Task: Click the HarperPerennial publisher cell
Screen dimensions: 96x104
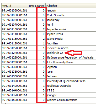Action: coord(71,29)
